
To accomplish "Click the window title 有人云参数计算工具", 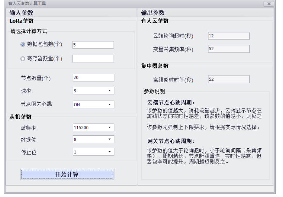I will (x=27, y=3).
